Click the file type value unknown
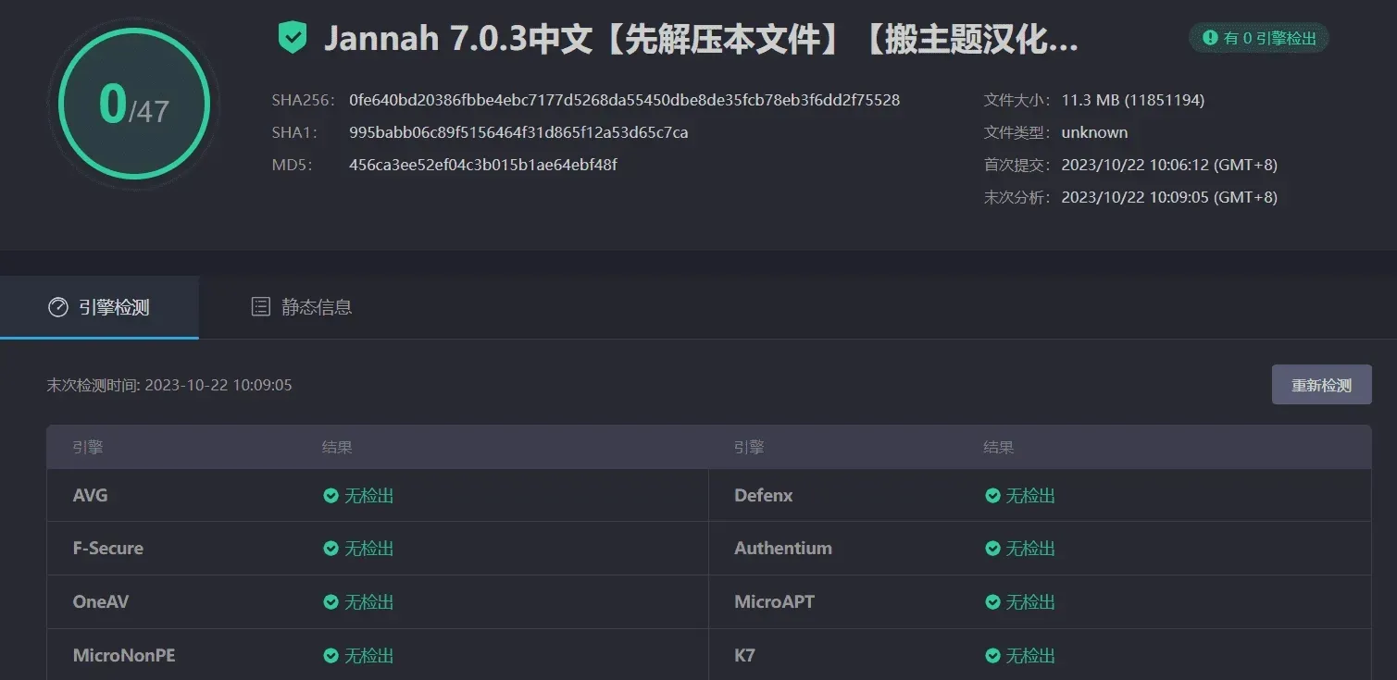This screenshot has width=1397, height=680. tap(1094, 132)
